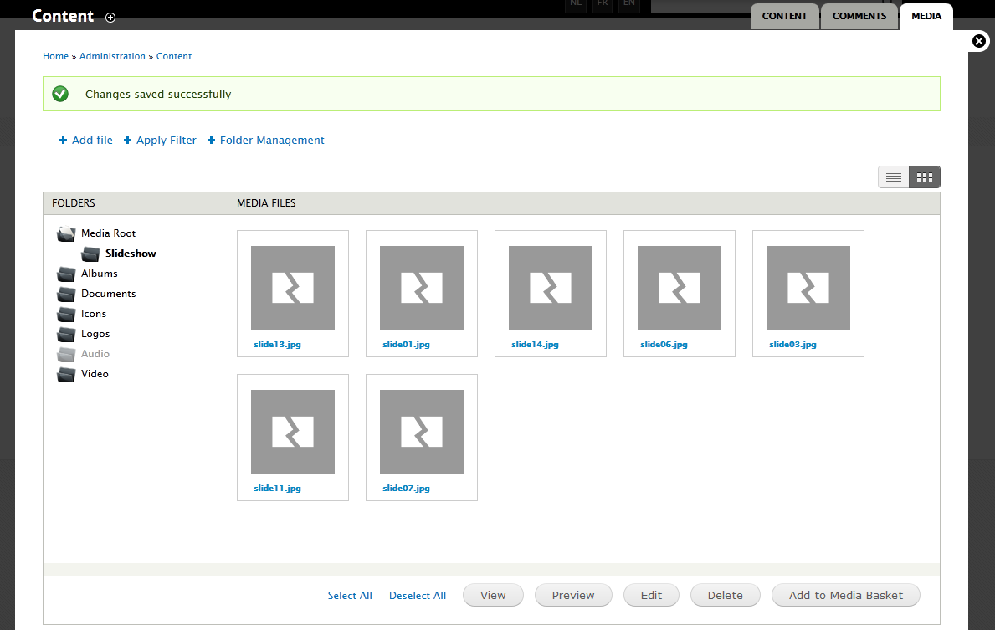Viewport: 995px width, 630px height.
Task: Click the Edit button
Action: pos(651,595)
